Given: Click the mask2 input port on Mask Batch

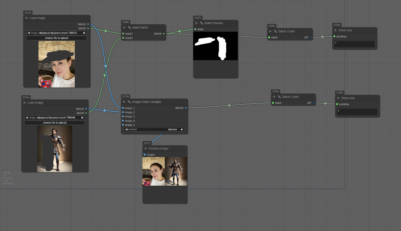Looking at the screenshot, I should 123,38.
